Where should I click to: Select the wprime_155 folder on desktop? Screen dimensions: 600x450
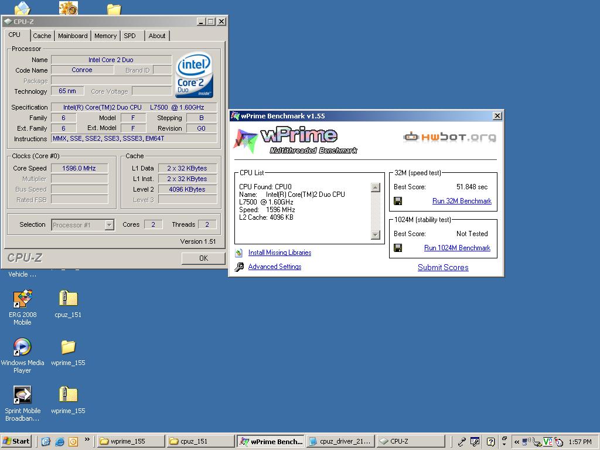pyautogui.click(x=68, y=353)
